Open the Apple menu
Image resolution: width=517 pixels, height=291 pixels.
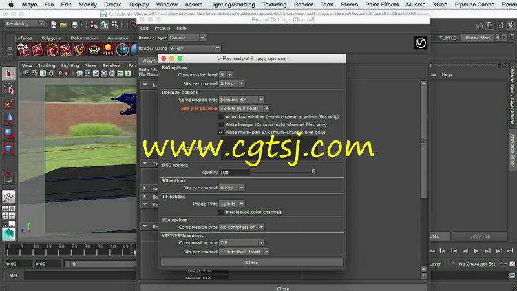pos(11,5)
